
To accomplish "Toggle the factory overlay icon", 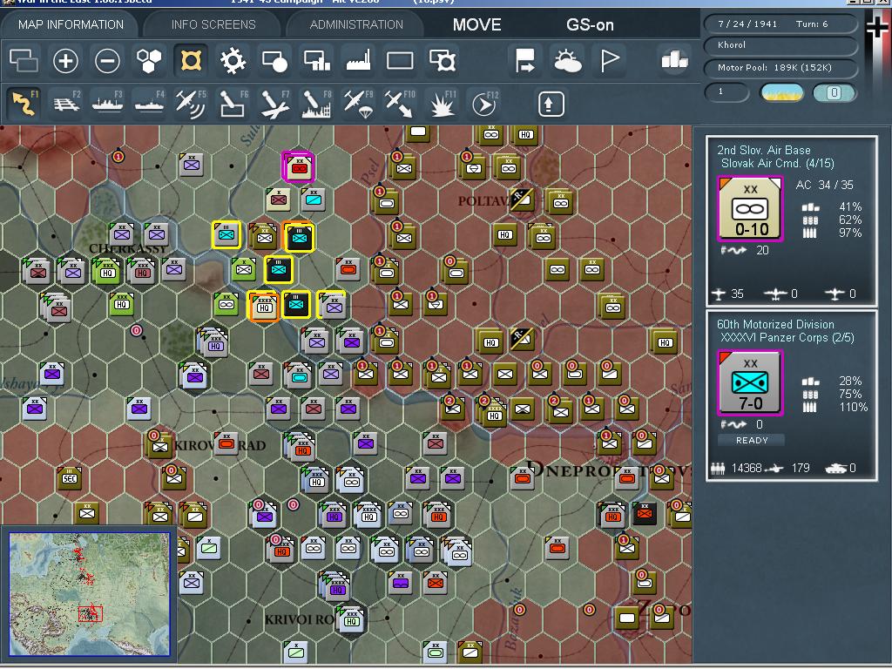I will coord(358,60).
